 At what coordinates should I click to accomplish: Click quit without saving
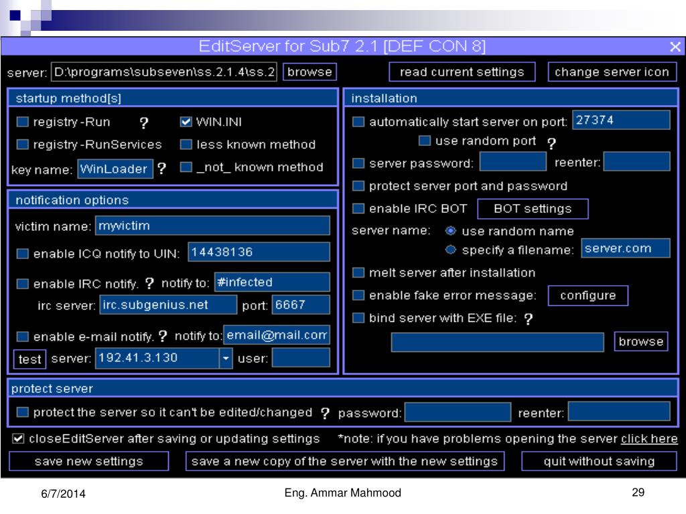coord(599,461)
